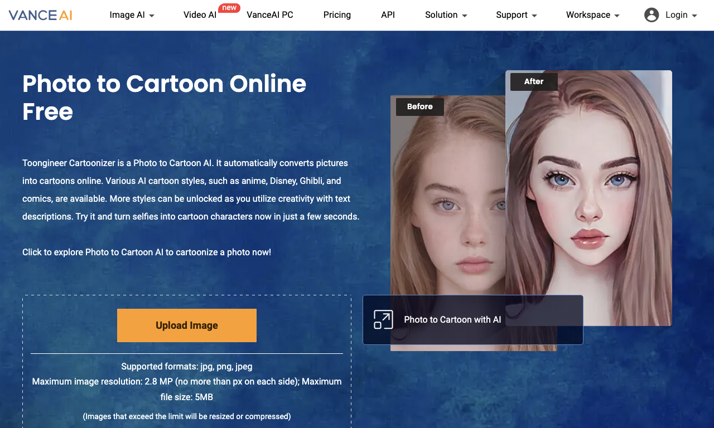
Task: Click the After label tag
Action: [x=534, y=81]
